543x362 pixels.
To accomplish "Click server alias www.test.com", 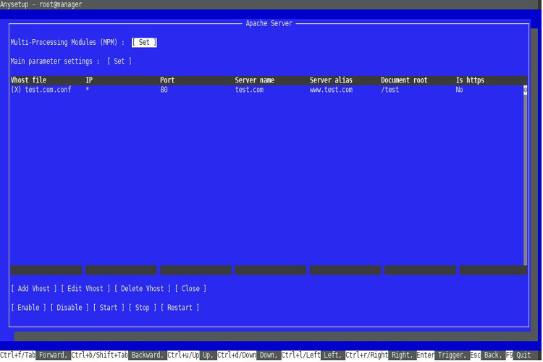I will (x=331, y=90).
